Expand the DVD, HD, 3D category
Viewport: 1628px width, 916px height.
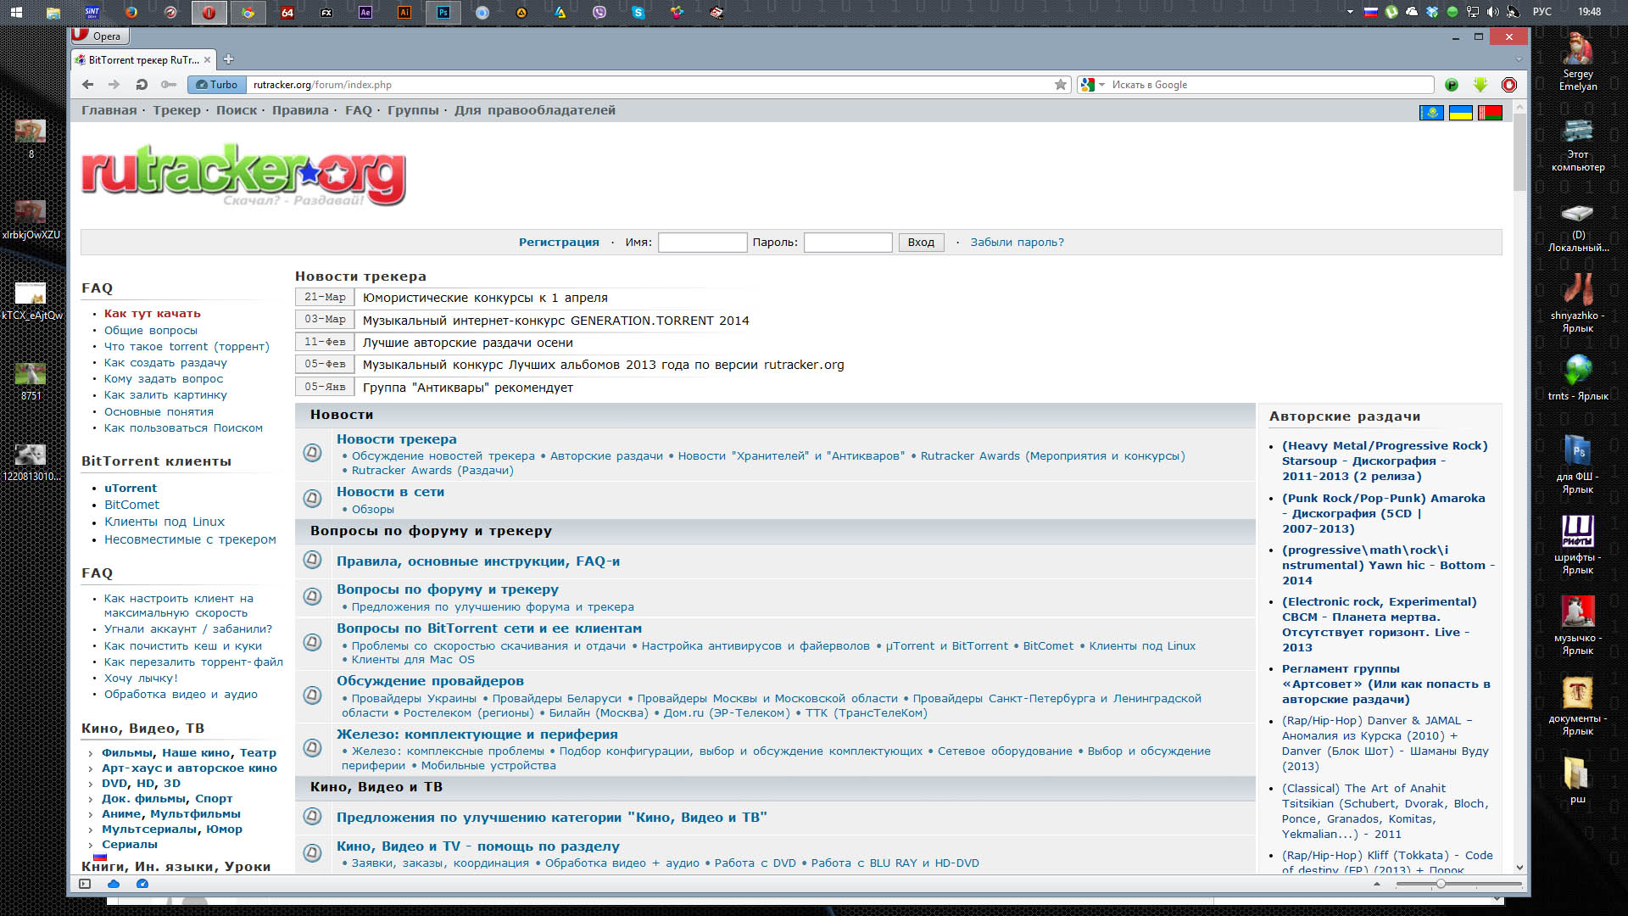click(91, 784)
